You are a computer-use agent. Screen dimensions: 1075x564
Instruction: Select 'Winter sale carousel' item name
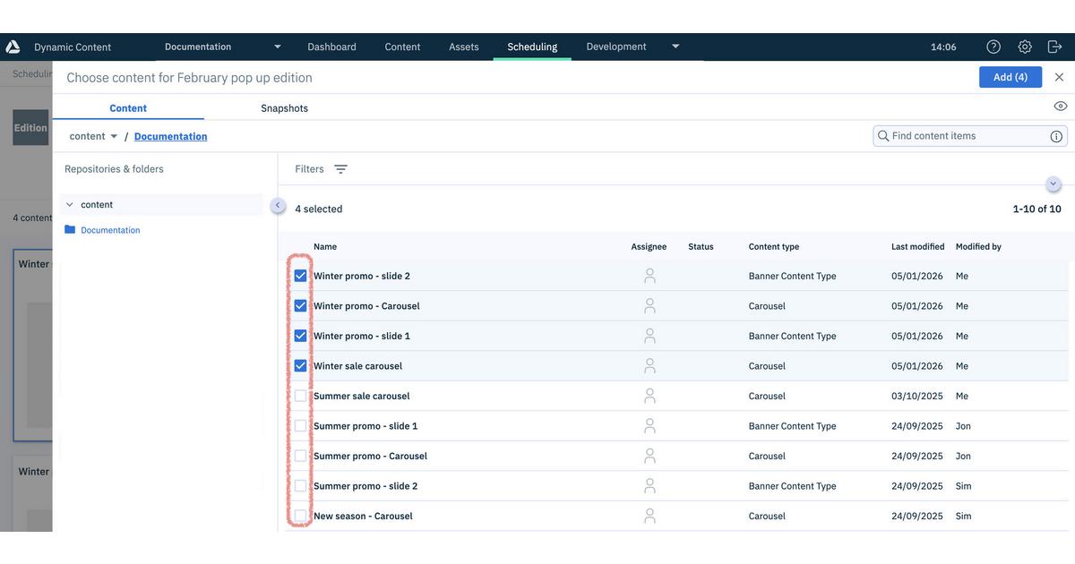click(x=357, y=366)
